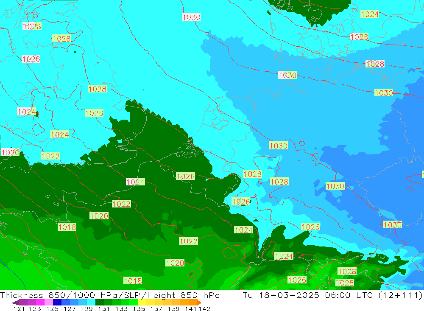424x311 pixels.
Task: Click legend value 125
Action: click(x=52, y=308)
